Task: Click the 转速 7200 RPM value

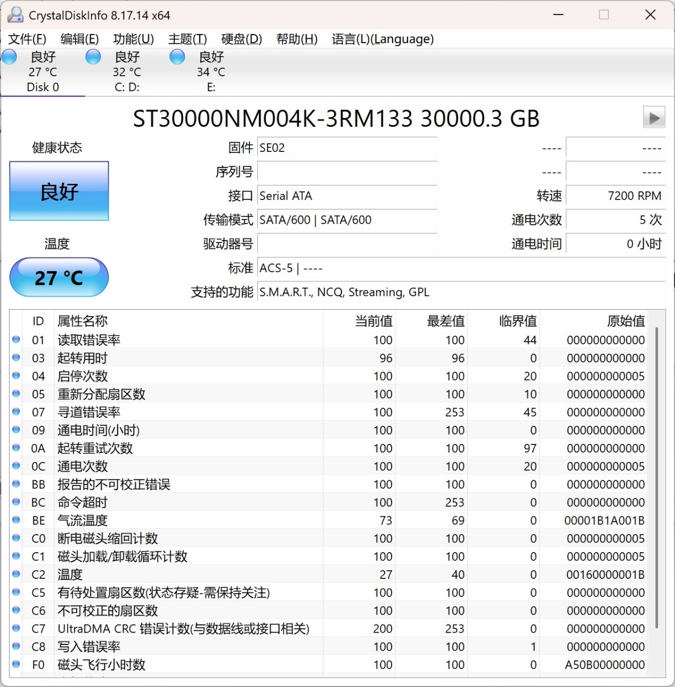Action: coord(616,196)
